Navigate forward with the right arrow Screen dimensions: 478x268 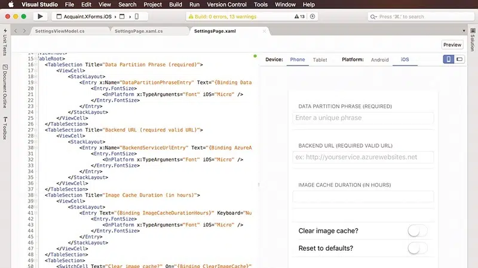pos(24,31)
